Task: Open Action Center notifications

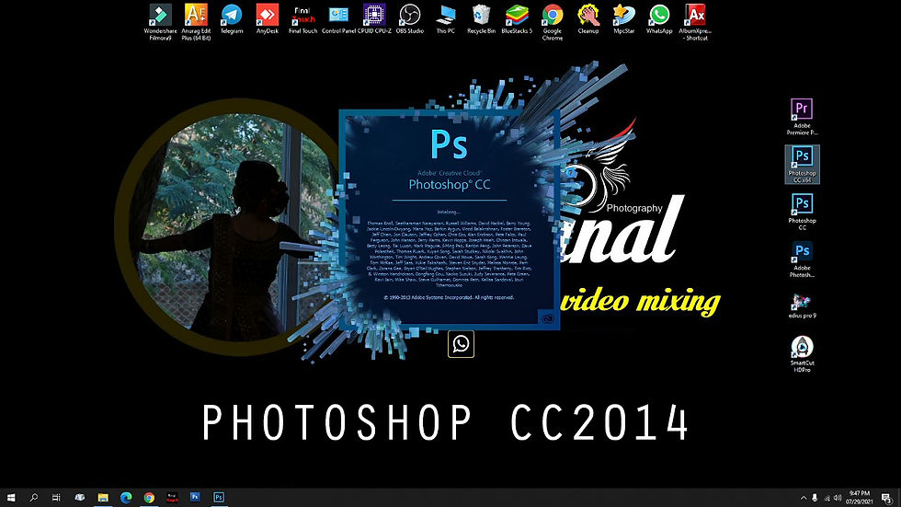Action: [x=887, y=498]
